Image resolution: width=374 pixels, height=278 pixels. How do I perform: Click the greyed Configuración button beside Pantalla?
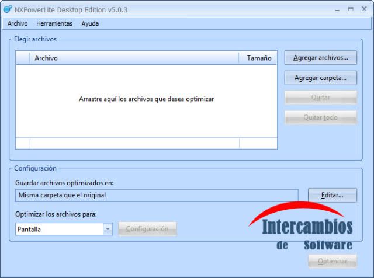[x=147, y=229]
